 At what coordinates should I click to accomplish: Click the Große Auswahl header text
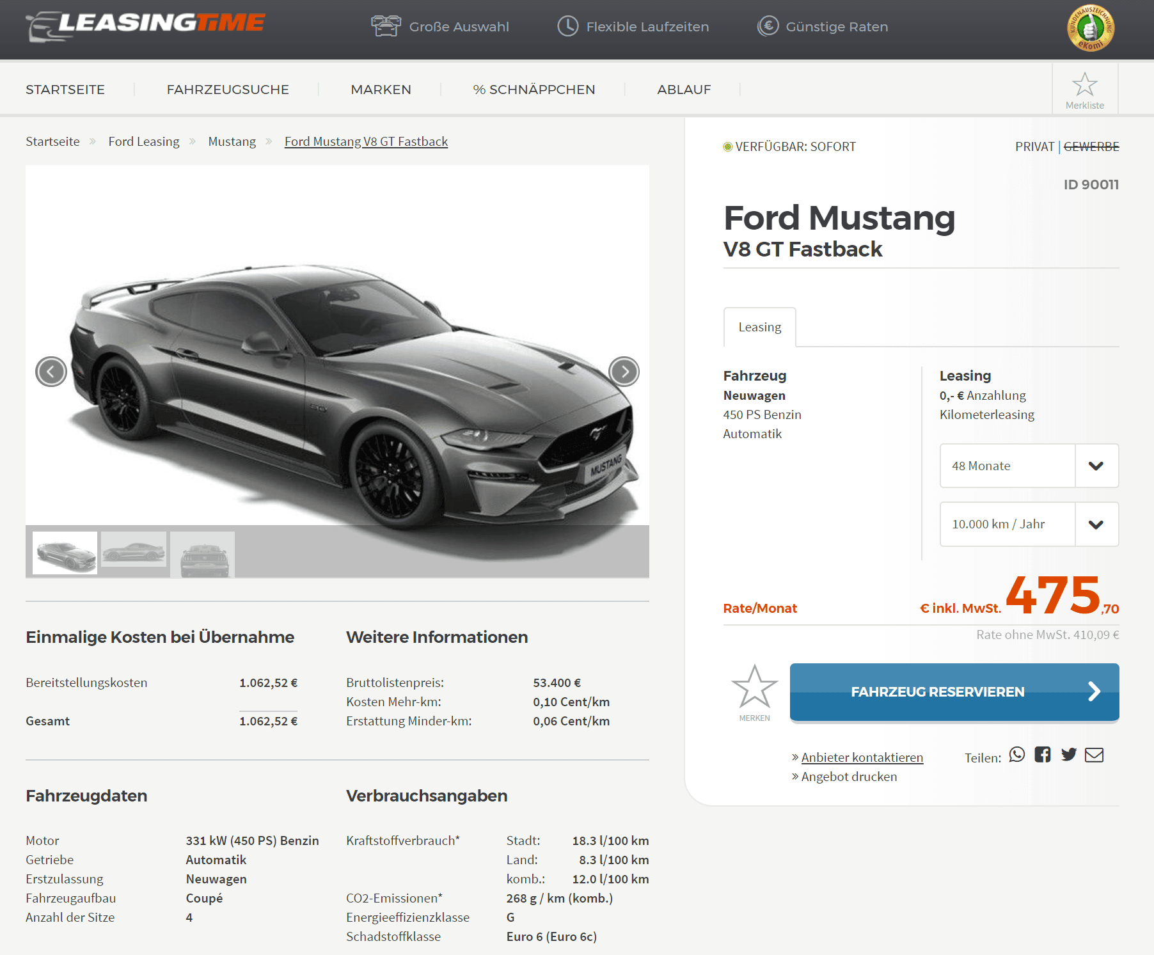click(x=459, y=27)
